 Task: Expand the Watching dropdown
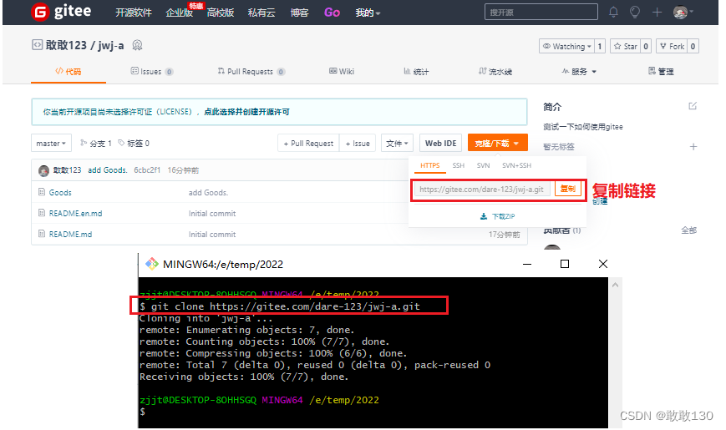(566, 46)
